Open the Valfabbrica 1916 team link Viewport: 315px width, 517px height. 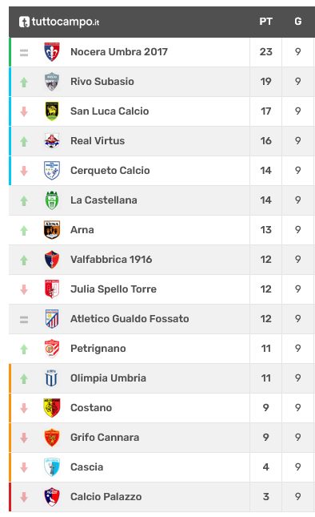(111, 260)
